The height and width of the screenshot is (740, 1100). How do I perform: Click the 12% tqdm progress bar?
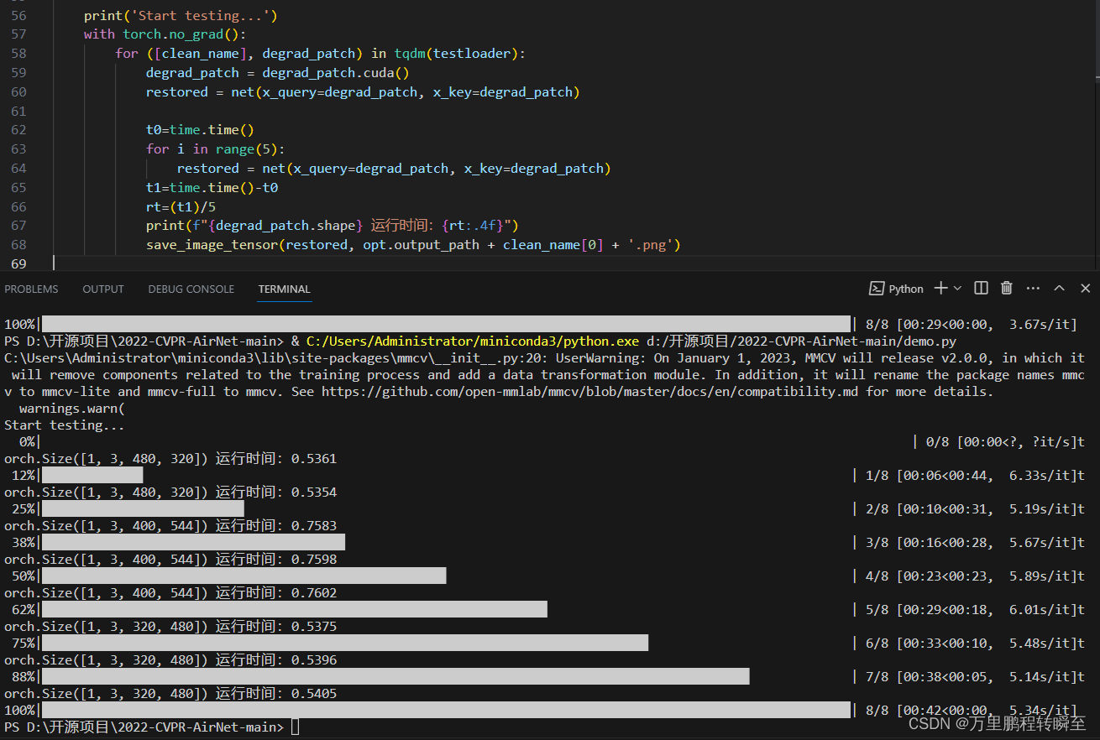point(92,475)
